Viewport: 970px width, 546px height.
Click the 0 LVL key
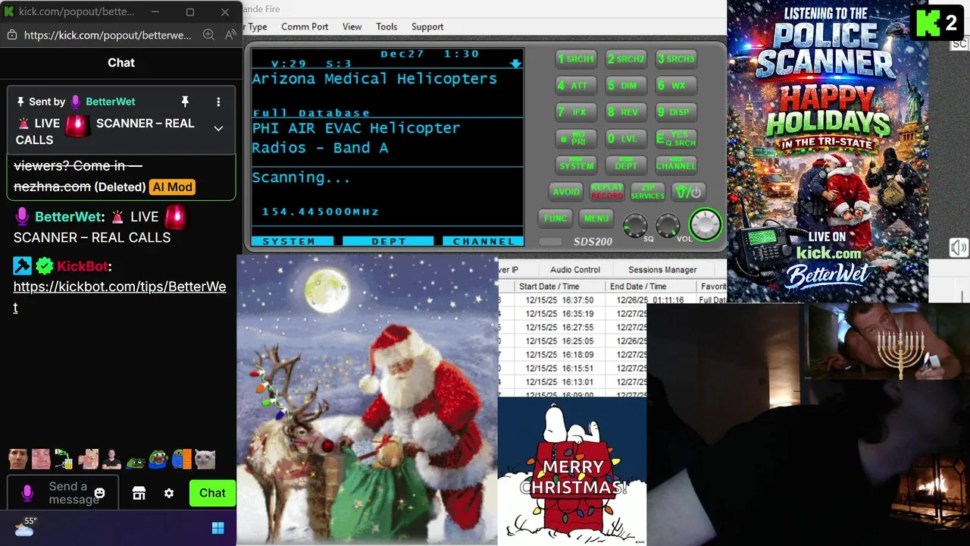tap(626, 139)
